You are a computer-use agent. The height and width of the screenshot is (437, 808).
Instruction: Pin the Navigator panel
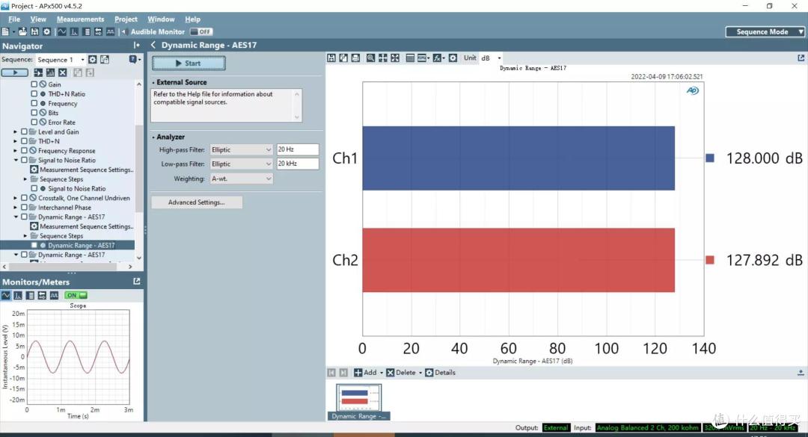coord(137,46)
